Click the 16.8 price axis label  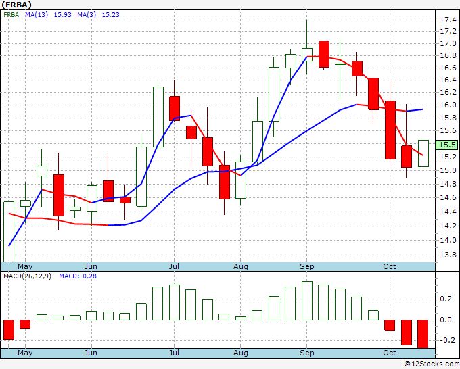pos(448,55)
